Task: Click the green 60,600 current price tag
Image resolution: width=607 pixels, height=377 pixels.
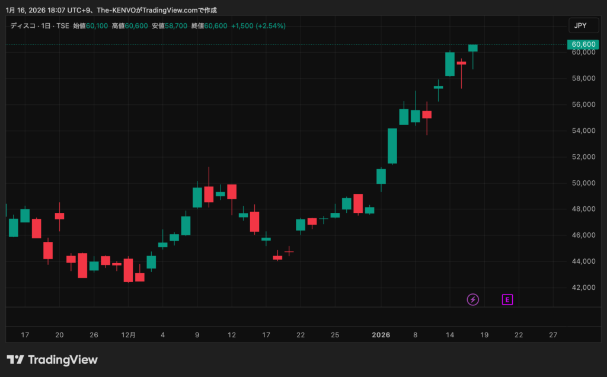Action: click(582, 44)
